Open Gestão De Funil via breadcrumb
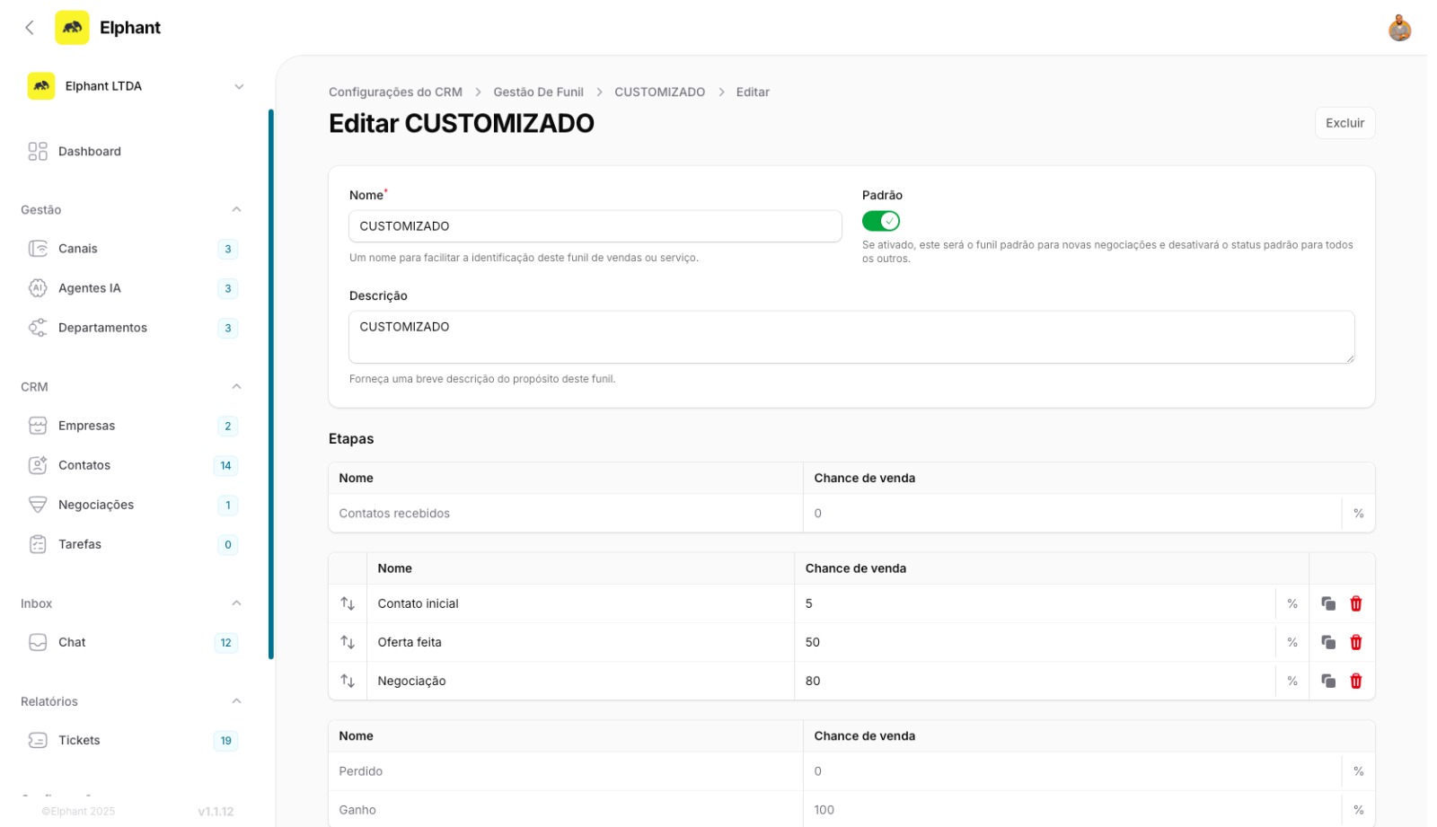 pos(538,91)
